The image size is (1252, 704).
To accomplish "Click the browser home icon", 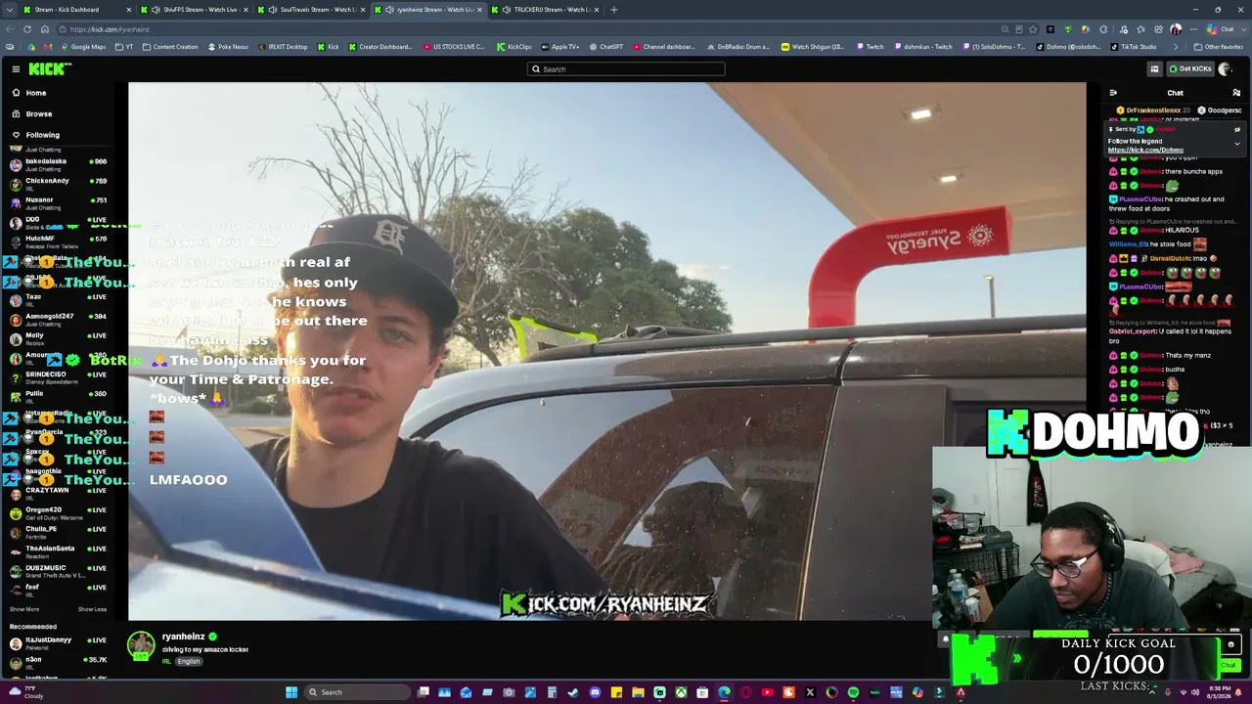I will click(45, 29).
